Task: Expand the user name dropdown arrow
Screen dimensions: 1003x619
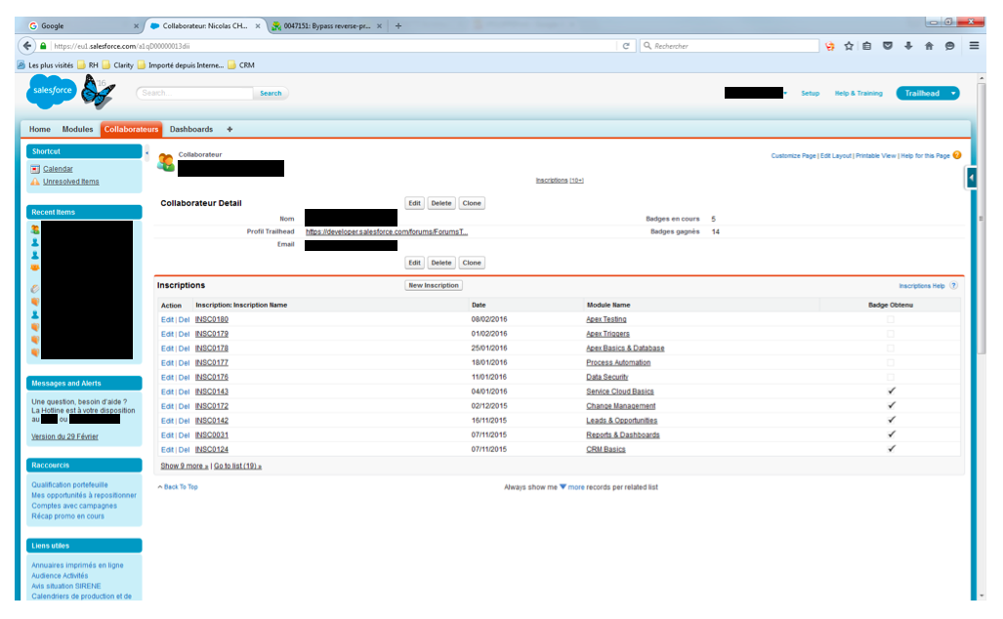Action: click(785, 94)
